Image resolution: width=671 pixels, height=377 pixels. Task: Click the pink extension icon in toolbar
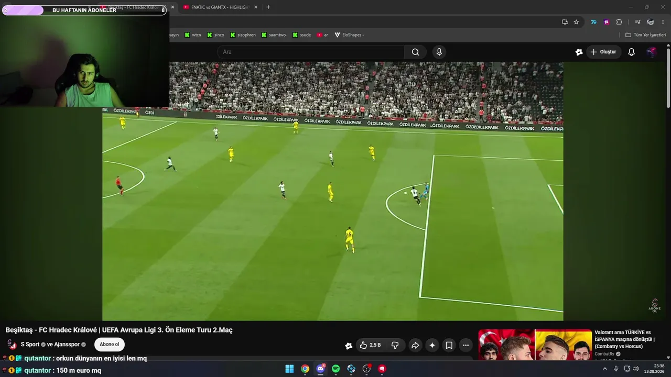[607, 22]
